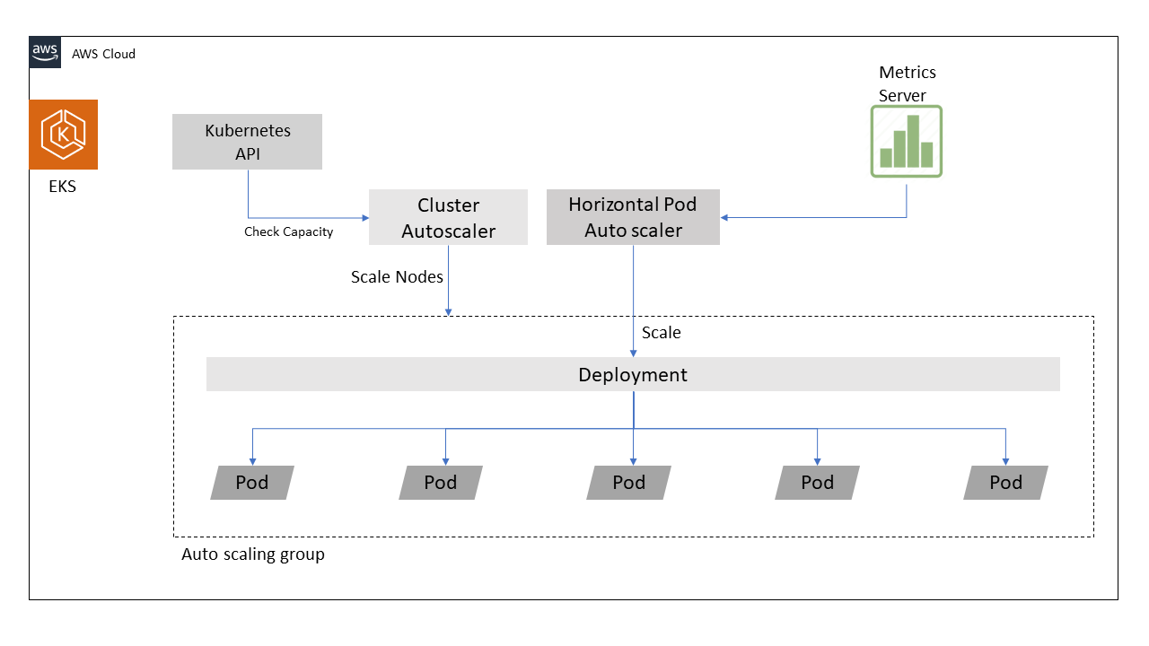
Task: Click the EKS label under the orange icon
Action: tap(63, 186)
